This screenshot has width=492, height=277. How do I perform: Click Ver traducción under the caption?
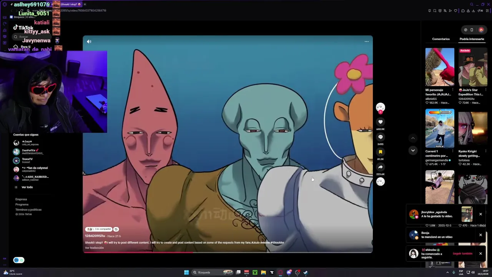94,248
